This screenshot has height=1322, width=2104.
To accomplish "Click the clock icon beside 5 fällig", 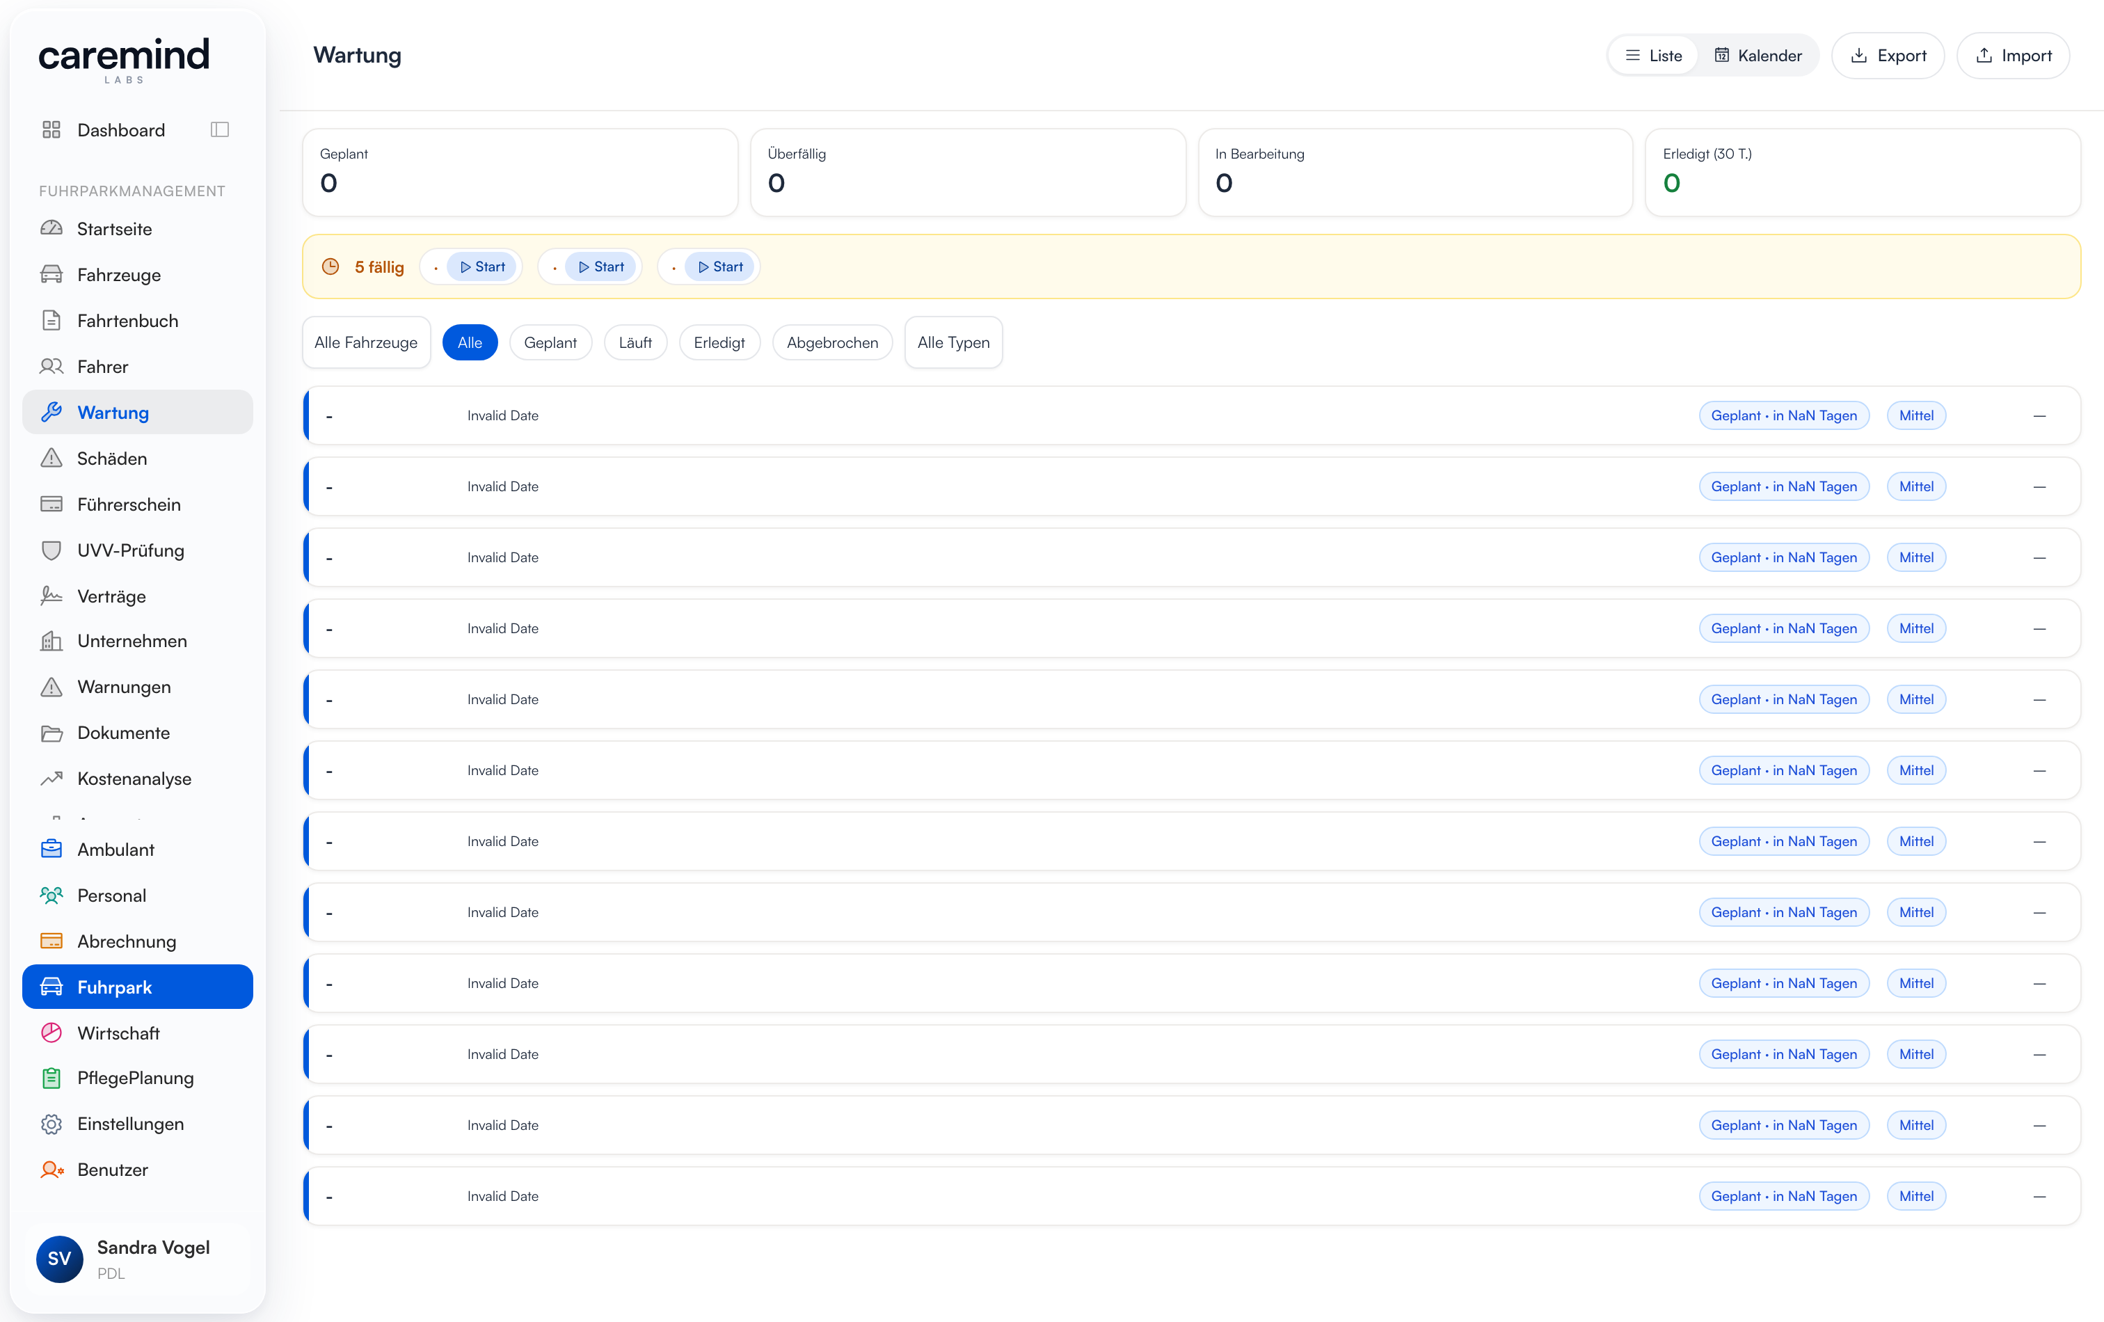I will tap(330, 266).
